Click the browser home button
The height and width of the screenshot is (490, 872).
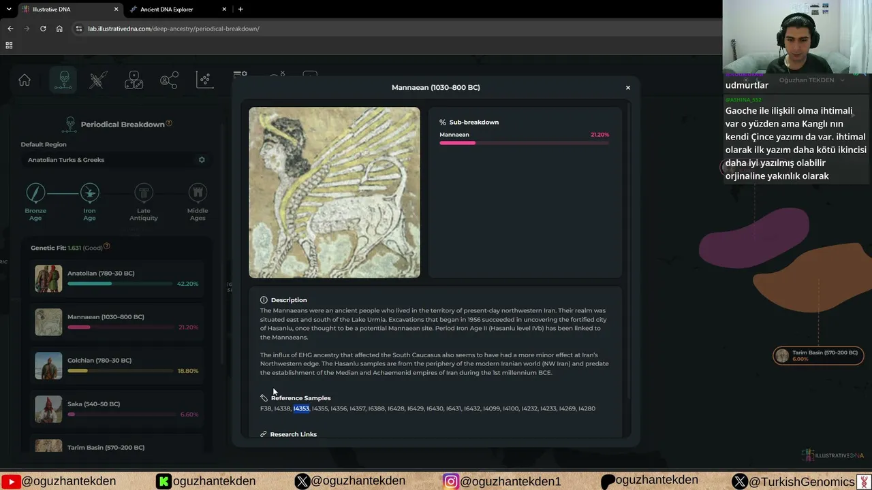(59, 29)
